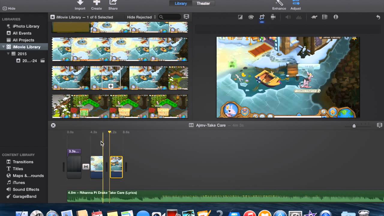Open the Clip Filter and Audio Effects tool
This screenshot has width=384, height=216.
(325, 17)
